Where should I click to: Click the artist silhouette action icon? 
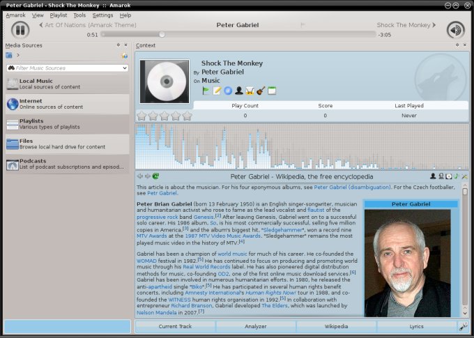click(239, 91)
